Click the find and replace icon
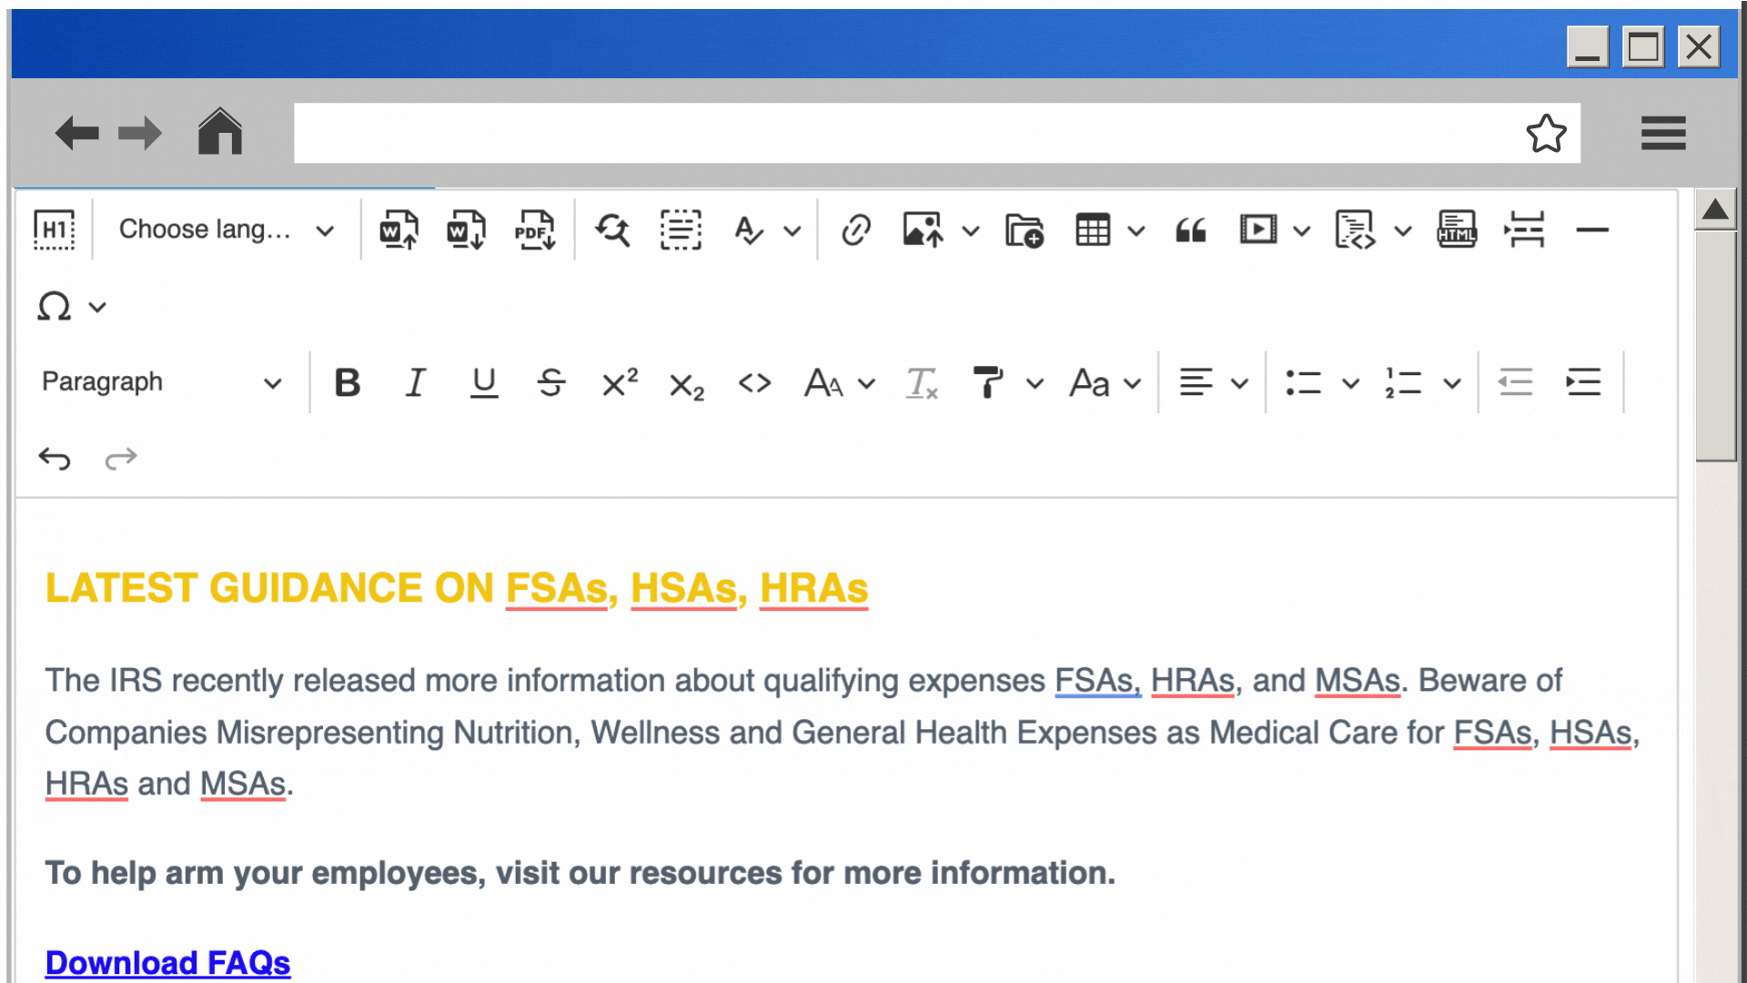The width and height of the screenshot is (1747, 983). pos(612,229)
